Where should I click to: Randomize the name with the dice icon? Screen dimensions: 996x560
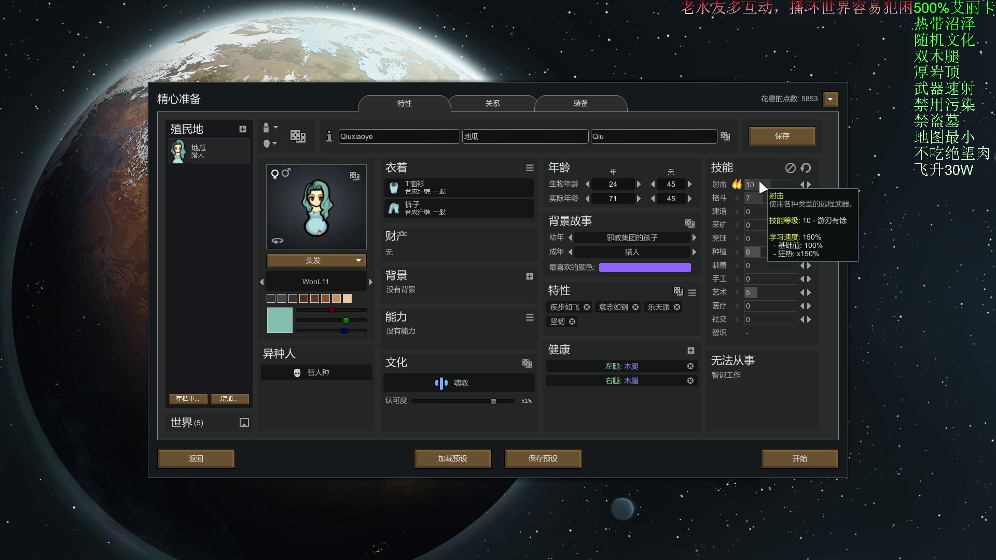click(725, 136)
